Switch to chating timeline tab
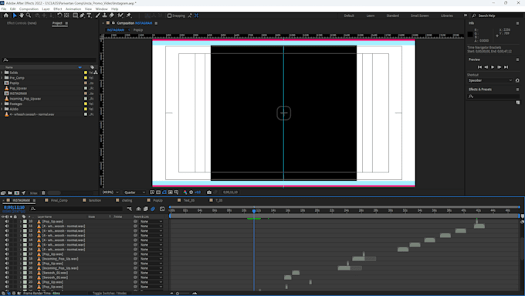Screen dimensions: 525x296 point(127,200)
